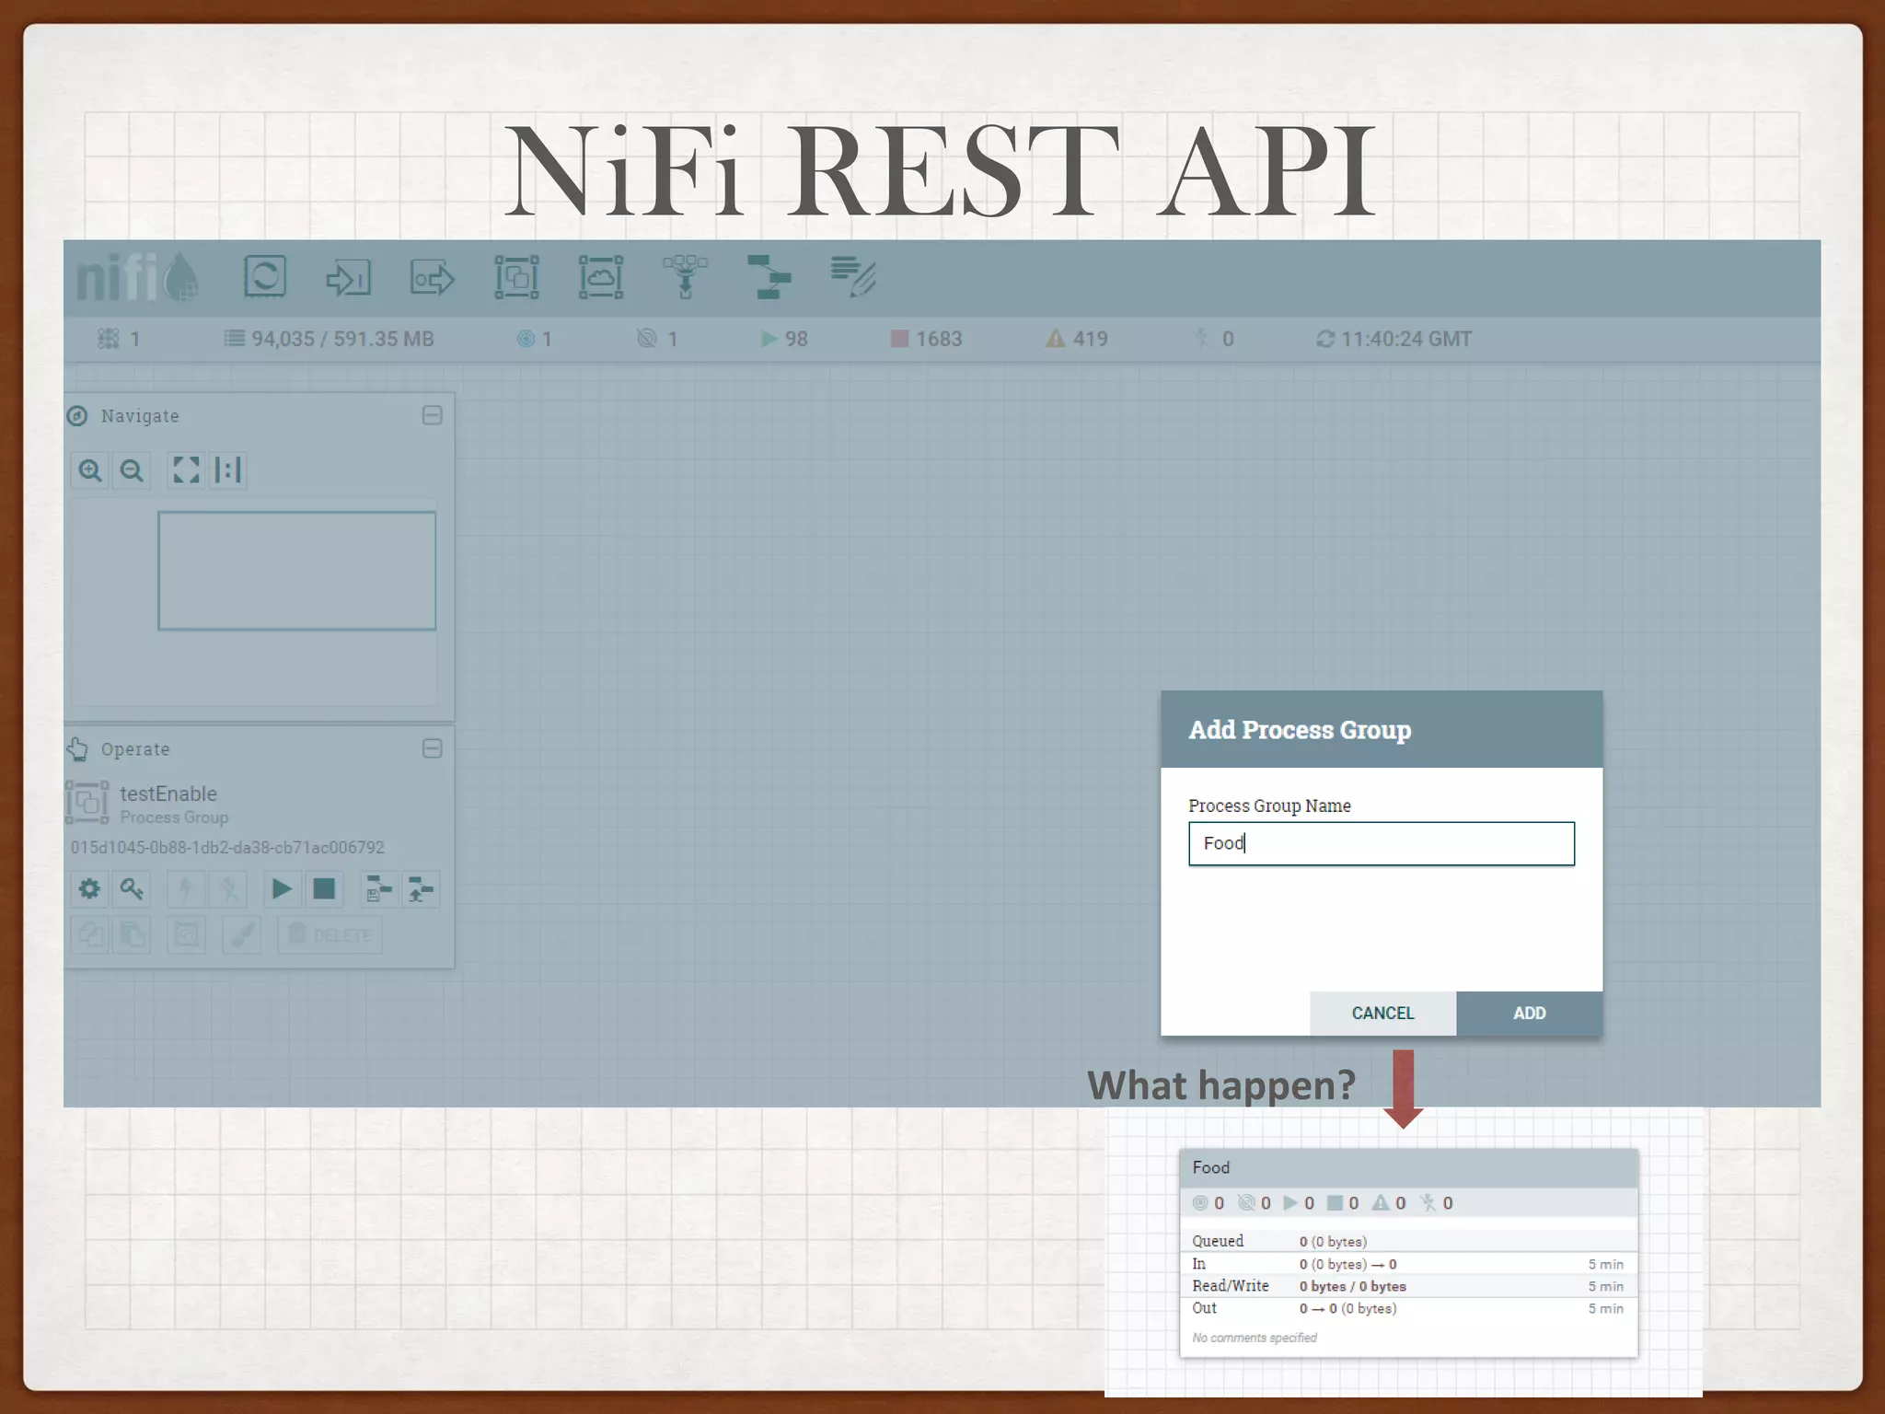Viewport: 1885px width, 1414px height.
Task: Click the Enable lightning icon
Action: tap(185, 889)
